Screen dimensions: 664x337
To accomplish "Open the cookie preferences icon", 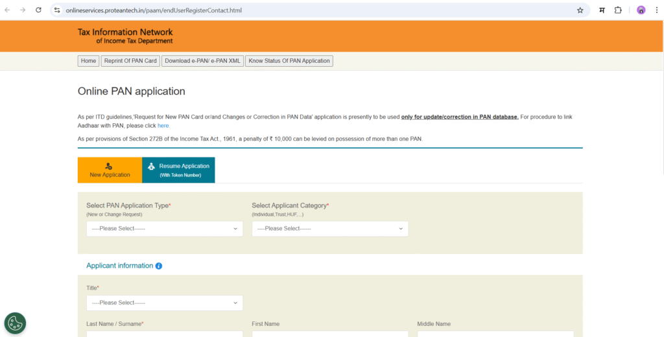I will 15,323.
